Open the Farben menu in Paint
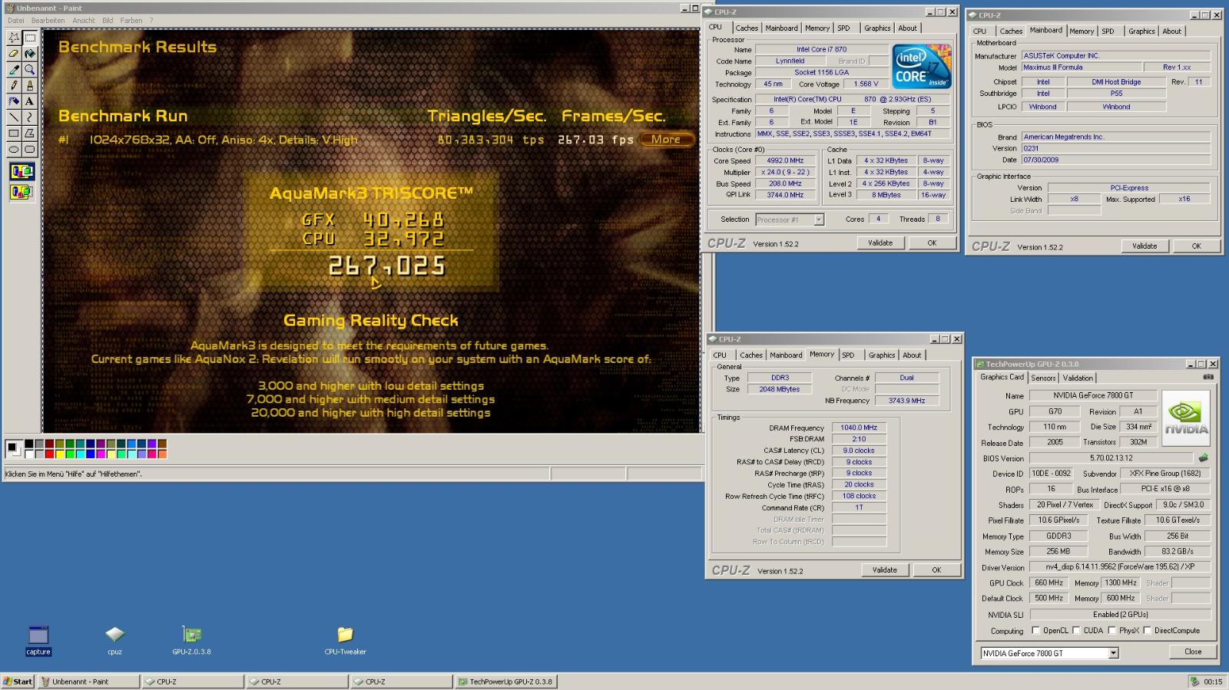1229x690 pixels. (x=131, y=21)
